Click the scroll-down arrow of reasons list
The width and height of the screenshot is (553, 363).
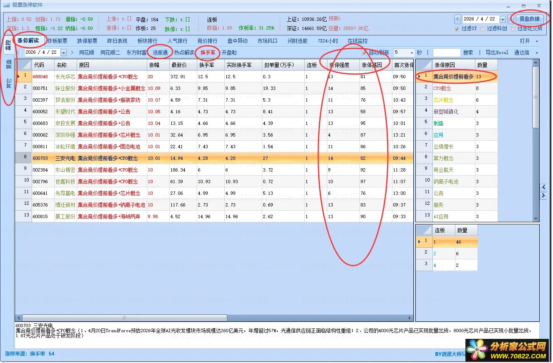click(536, 219)
